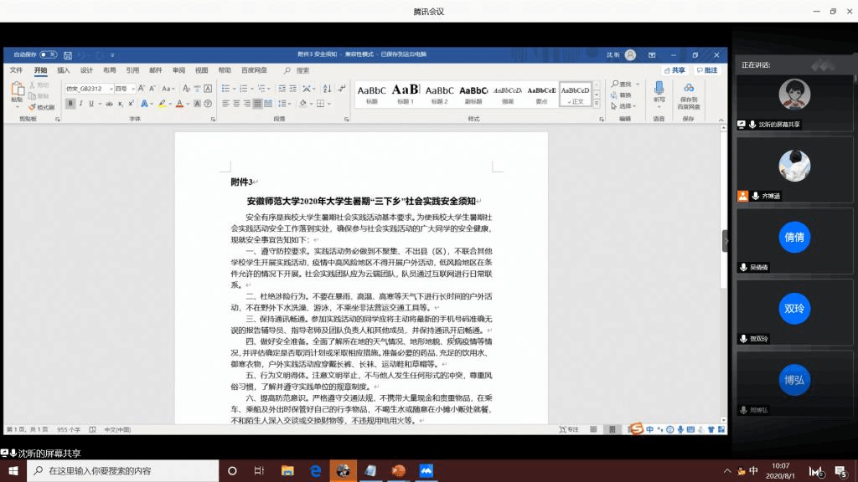Click the Format Painter (格式刷) tool
858x482 pixels.
point(41,107)
